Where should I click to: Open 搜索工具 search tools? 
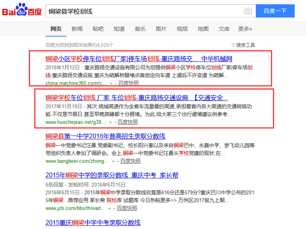tap(246, 45)
